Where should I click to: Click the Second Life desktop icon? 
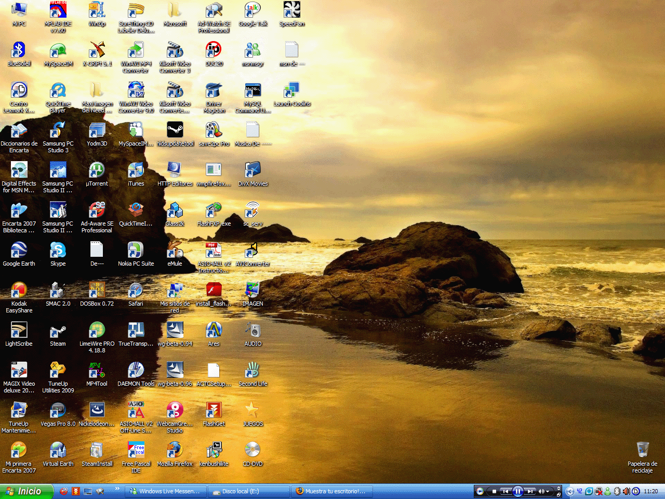point(252,371)
